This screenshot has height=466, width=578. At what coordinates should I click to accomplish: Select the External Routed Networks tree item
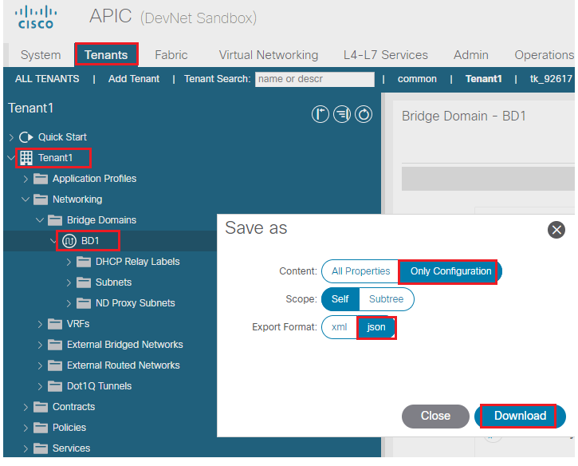(x=123, y=365)
